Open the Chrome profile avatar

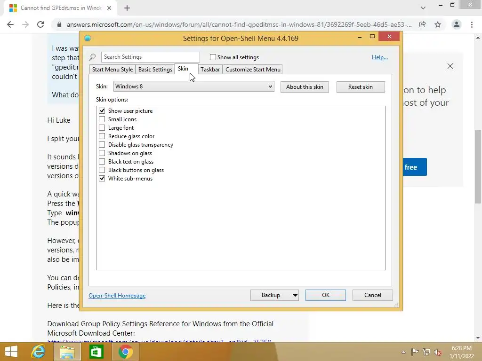tap(457, 24)
